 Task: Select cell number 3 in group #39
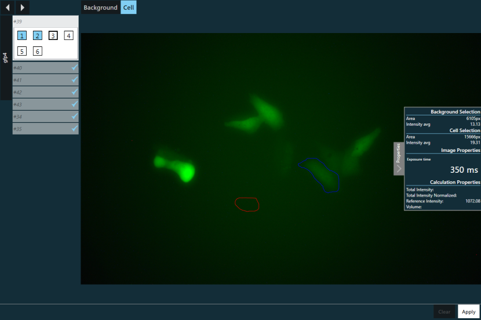click(53, 35)
